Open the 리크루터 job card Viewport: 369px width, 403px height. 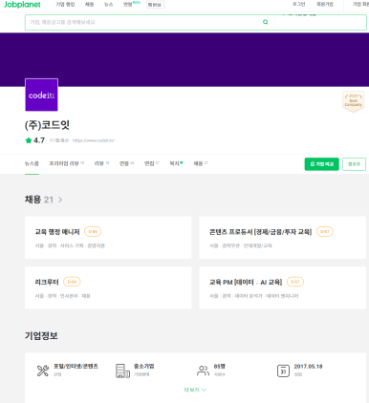click(x=108, y=287)
